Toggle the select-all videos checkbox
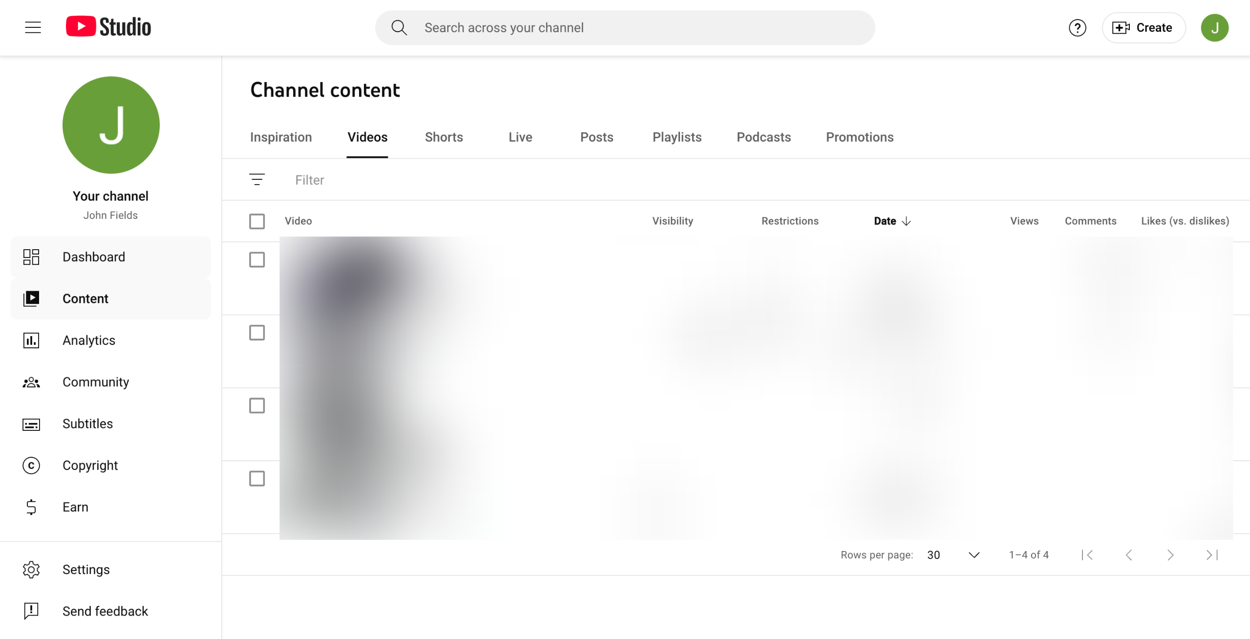Viewport: 1250px width, 639px height. pyautogui.click(x=257, y=221)
